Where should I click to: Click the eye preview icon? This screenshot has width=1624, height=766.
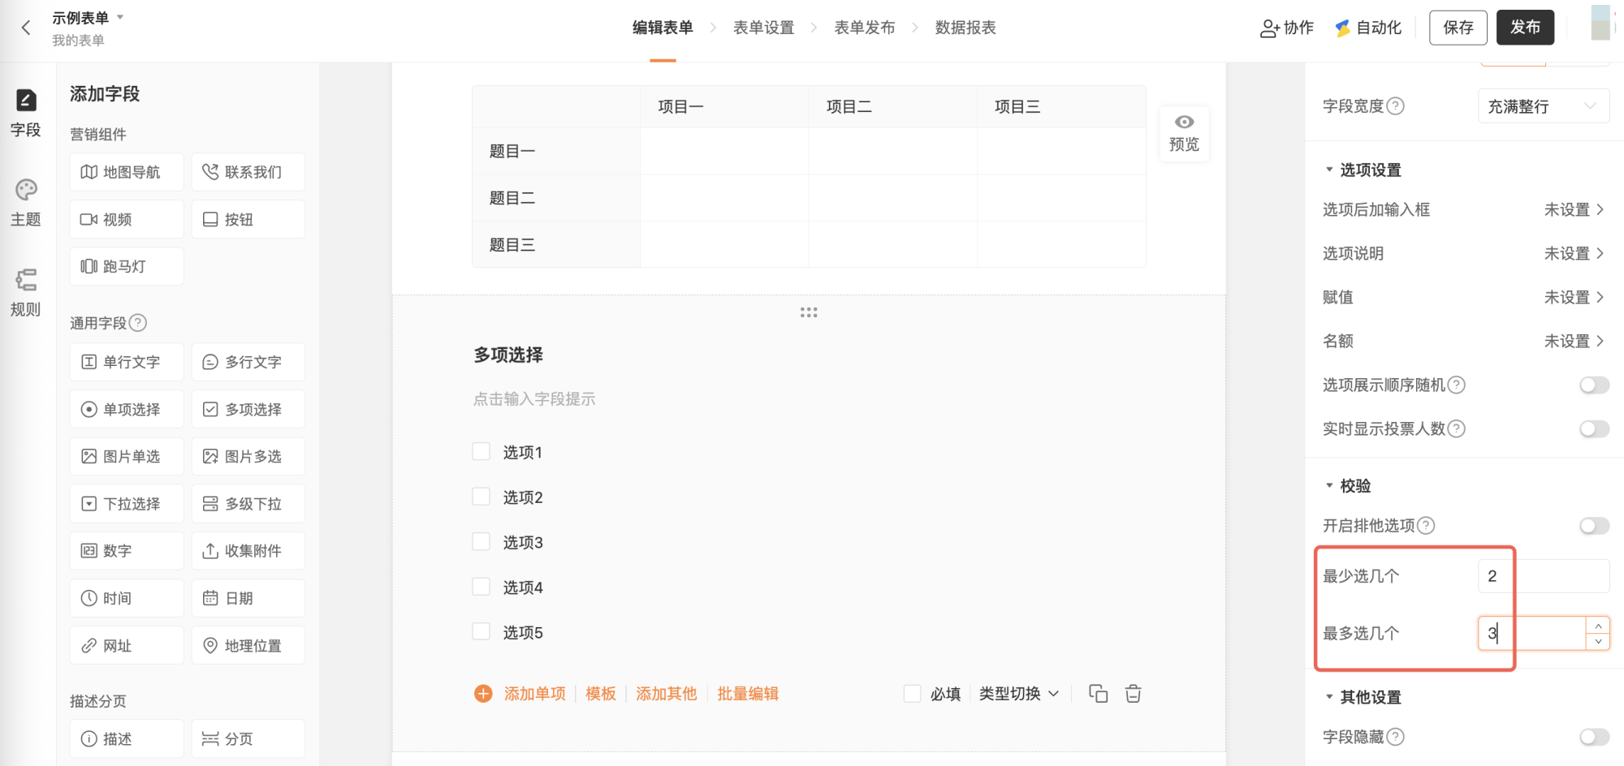[x=1184, y=123]
